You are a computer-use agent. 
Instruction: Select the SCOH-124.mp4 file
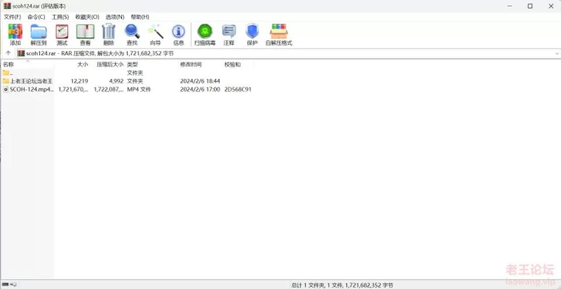28,89
